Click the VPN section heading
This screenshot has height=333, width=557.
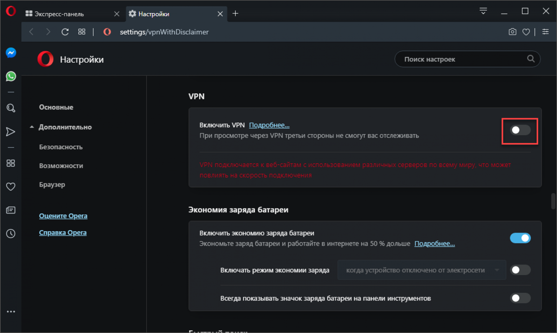click(197, 96)
